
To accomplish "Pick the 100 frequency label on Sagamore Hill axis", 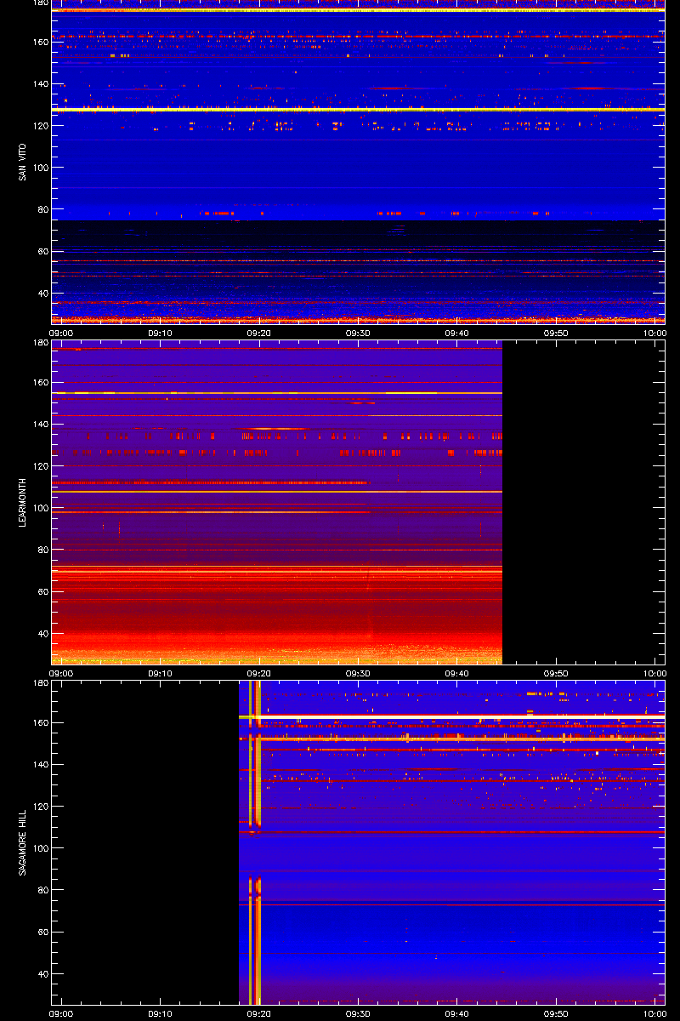I will tap(41, 847).
